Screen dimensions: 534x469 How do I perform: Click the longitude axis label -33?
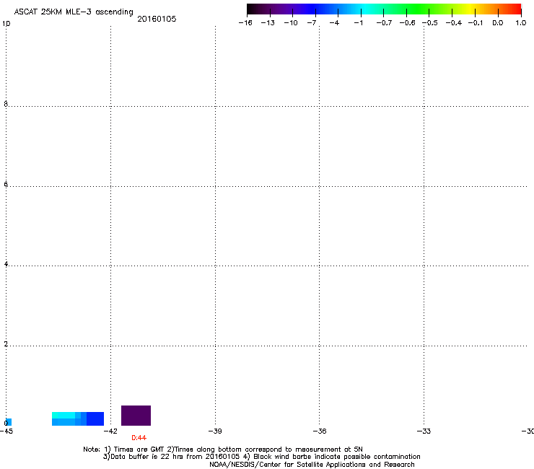pyautogui.click(x=424, y=431)
